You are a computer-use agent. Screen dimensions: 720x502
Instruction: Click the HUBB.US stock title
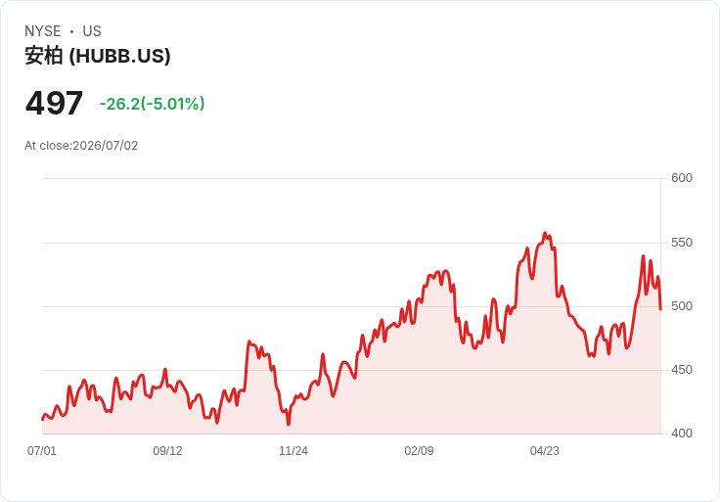click(98, 56)
